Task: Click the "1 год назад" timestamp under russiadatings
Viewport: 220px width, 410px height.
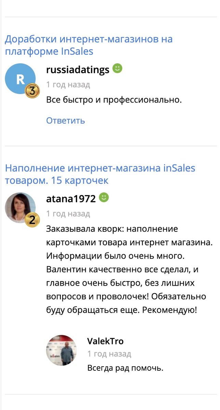Action: click(68, 84)
